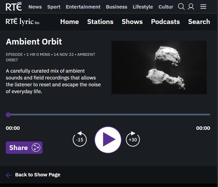Click the RTÉ logo in top bar
Screen dimensions: 218x187
(13, 7)
